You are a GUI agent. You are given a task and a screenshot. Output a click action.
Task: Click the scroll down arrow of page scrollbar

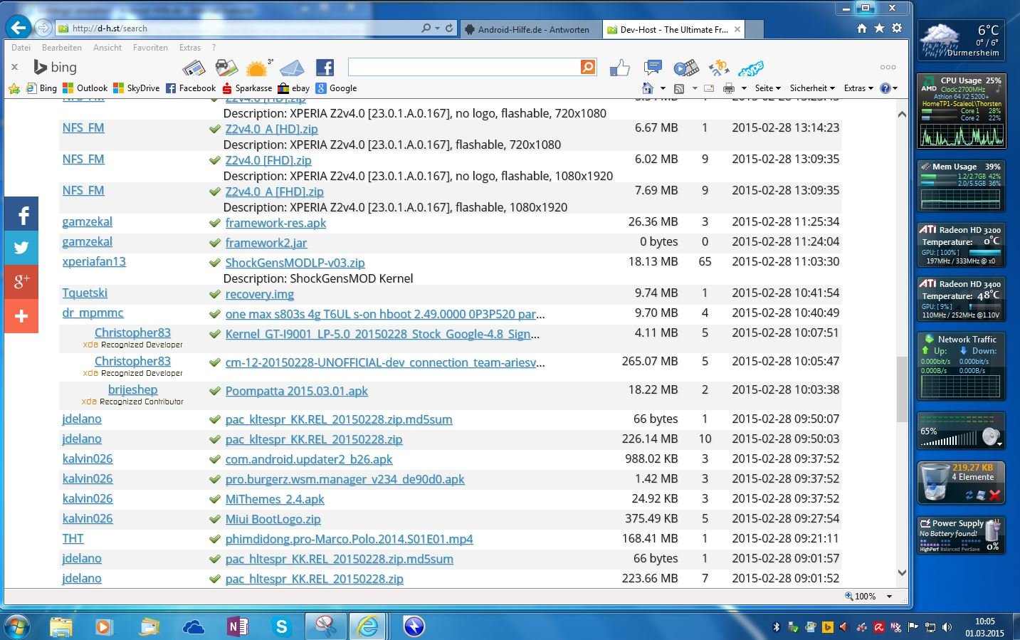(902, 572)
